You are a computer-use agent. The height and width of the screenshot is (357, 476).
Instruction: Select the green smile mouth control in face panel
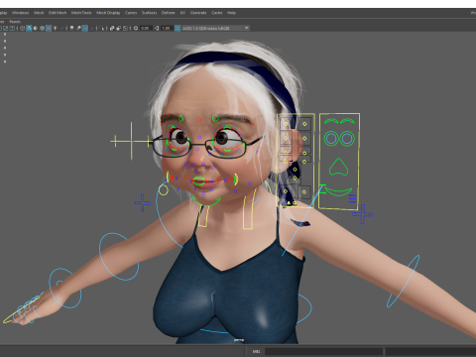click(x=338, y=191)
